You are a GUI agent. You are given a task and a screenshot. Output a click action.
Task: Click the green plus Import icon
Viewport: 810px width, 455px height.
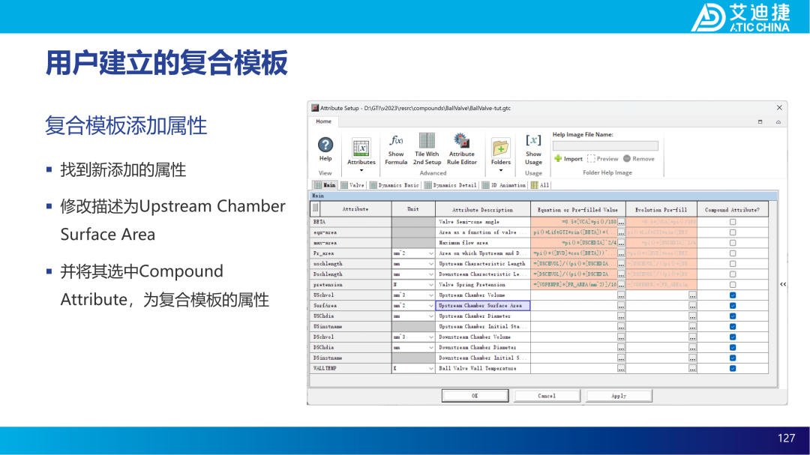(558, 159)
